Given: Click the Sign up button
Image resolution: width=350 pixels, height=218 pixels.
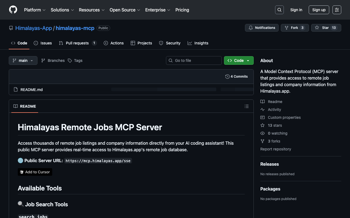Looking at the screenshot, I should 319,10.
